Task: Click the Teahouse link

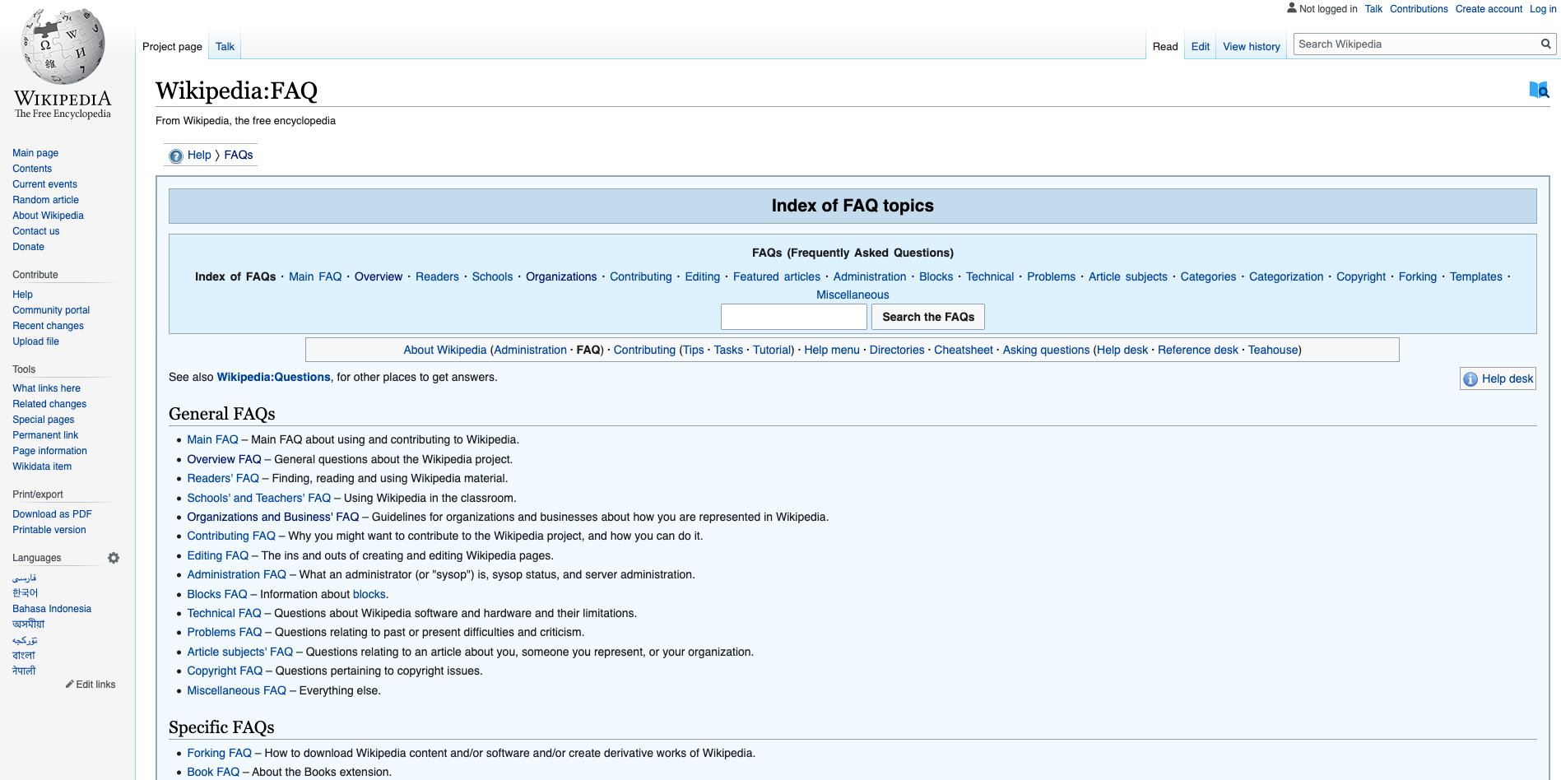Action: (1273, 350)
